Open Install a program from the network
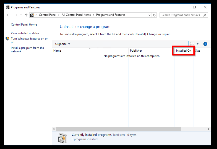Viewport: 217px width, 149px height. [x=27, y=49]
